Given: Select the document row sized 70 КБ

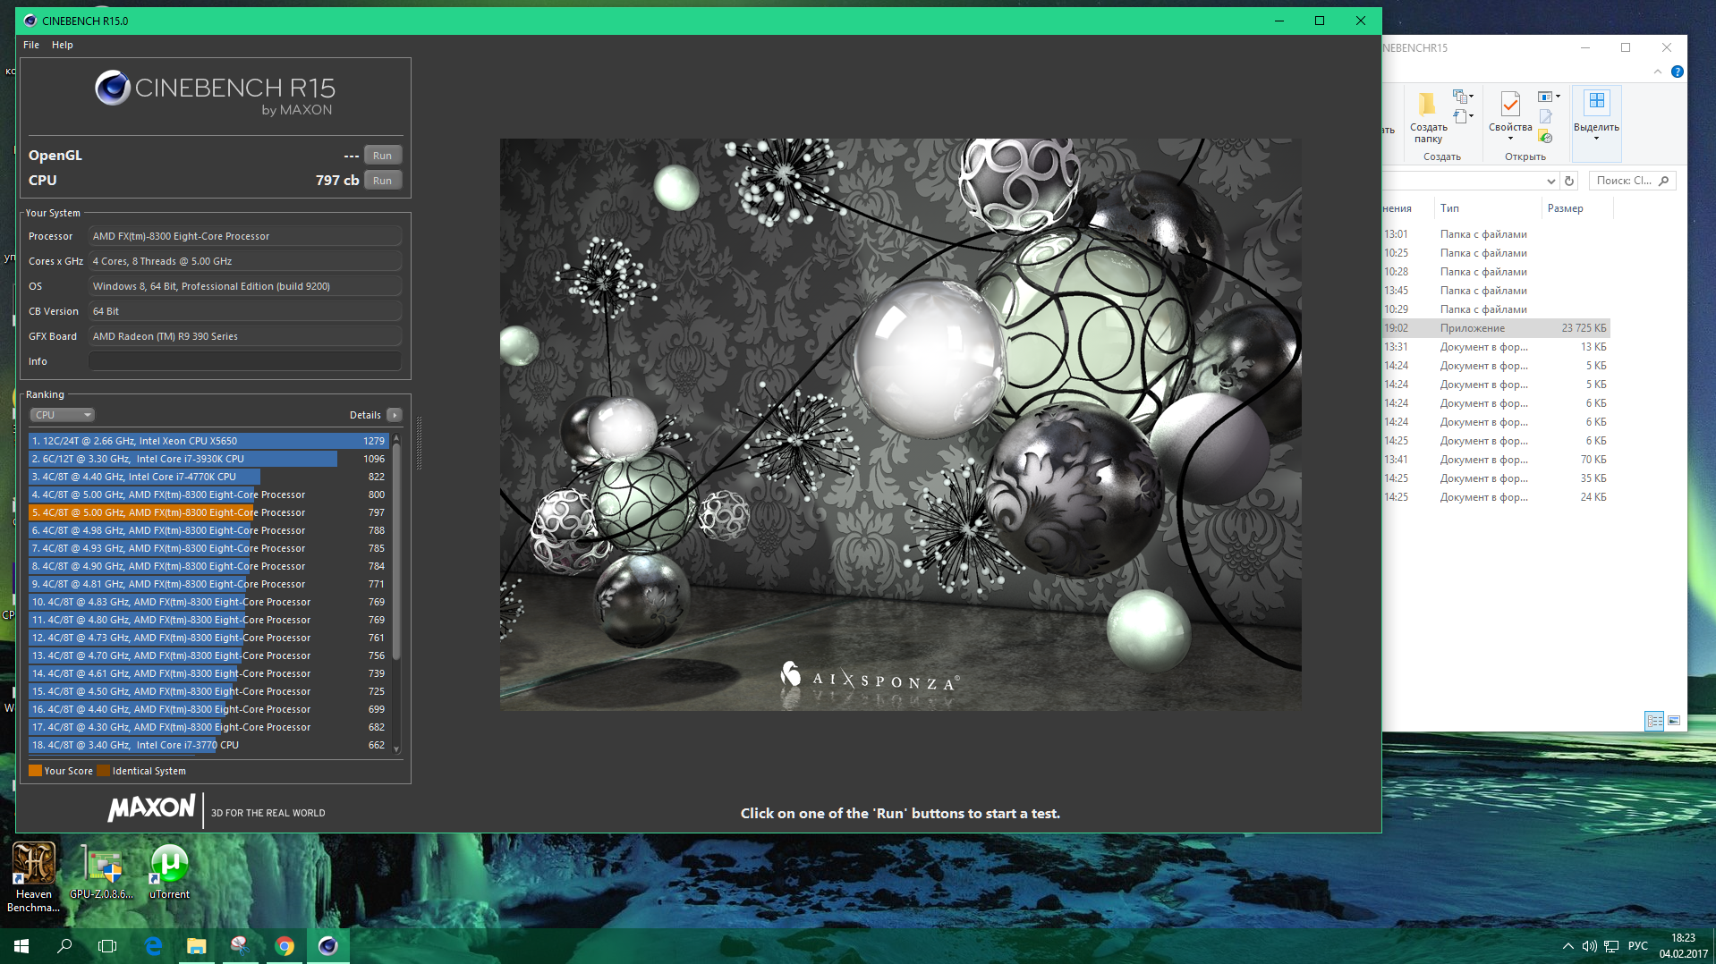Looking at the screenshot, I should [1496, 460].
